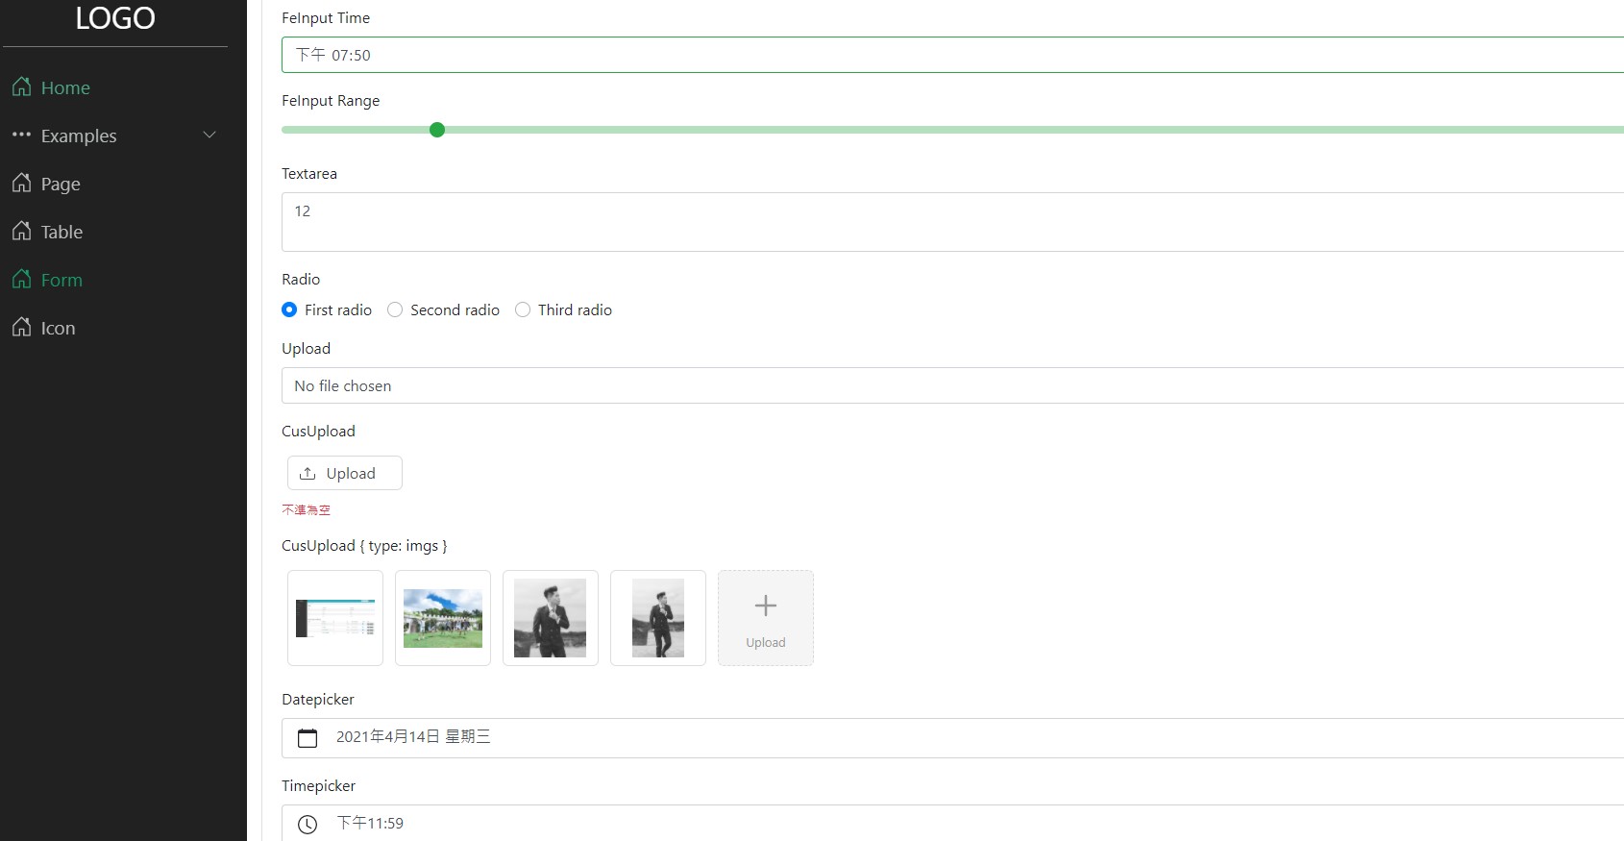Screen dimensions: 1624x841
Task: Click the house icon next to Table
Action: [21, 231]
